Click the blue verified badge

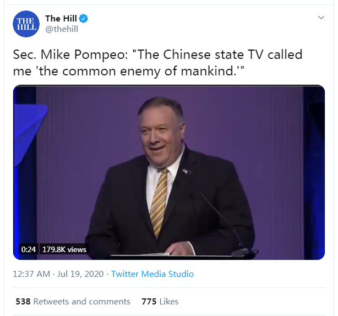click(x=84, y=19)
